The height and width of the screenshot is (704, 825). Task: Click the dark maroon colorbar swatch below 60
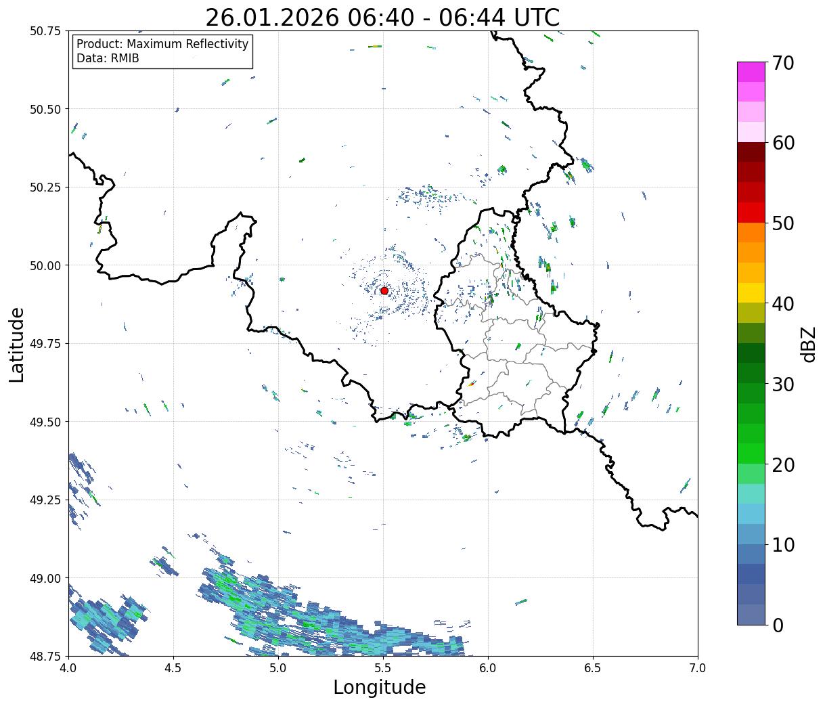point(751,152)
